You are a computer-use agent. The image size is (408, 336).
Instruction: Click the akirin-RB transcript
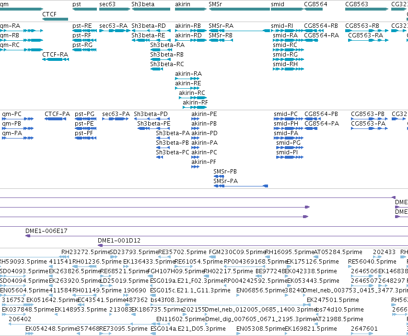[191, 31]
